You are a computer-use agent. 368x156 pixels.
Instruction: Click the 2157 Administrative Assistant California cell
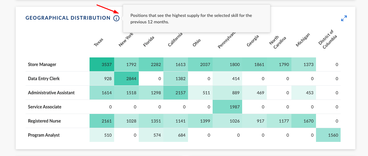click(x=176, y=93)
